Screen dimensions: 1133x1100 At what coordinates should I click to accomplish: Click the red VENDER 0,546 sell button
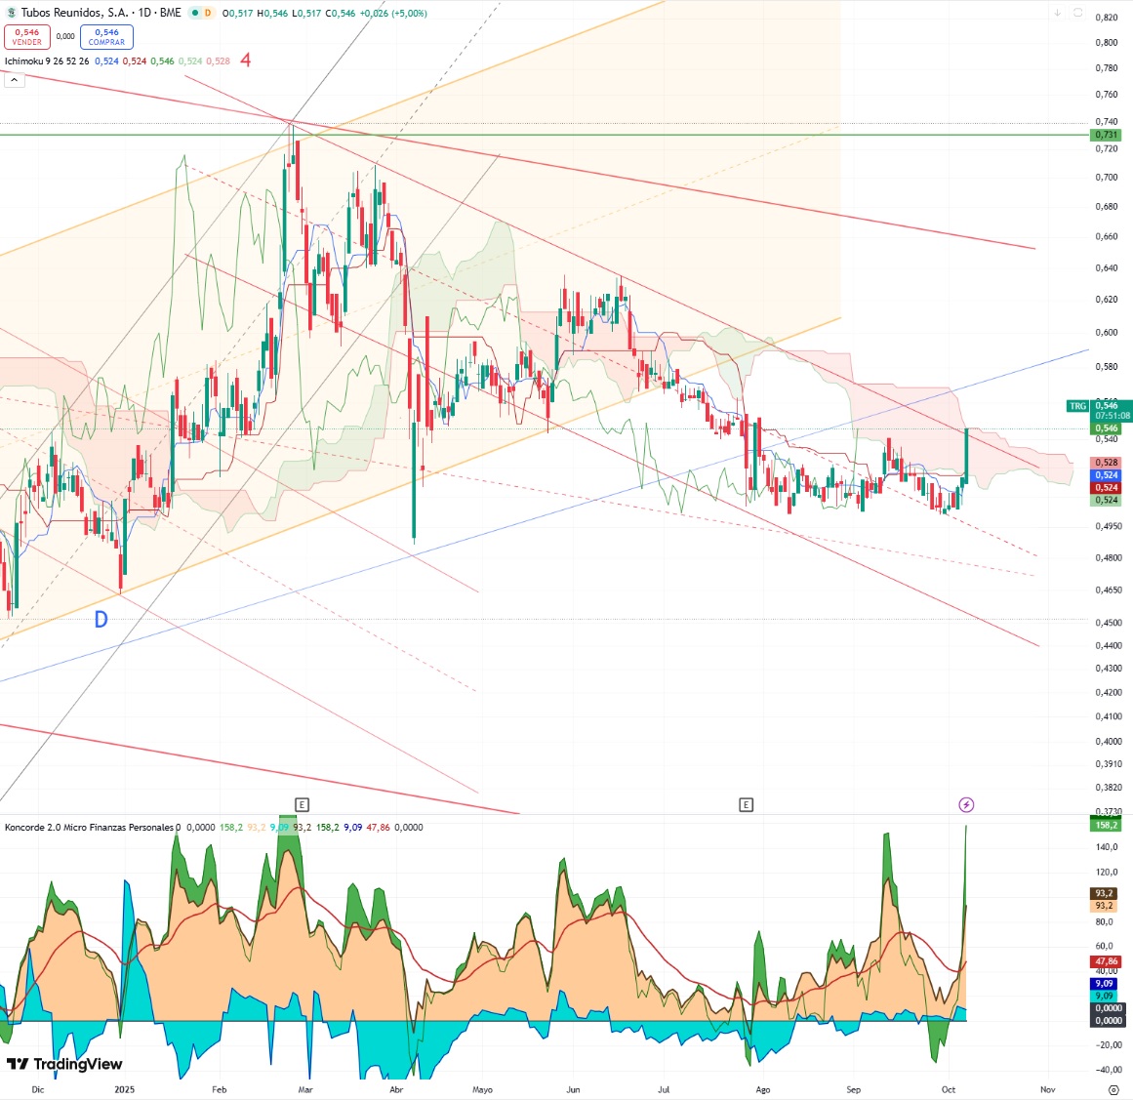click(26, 37)
